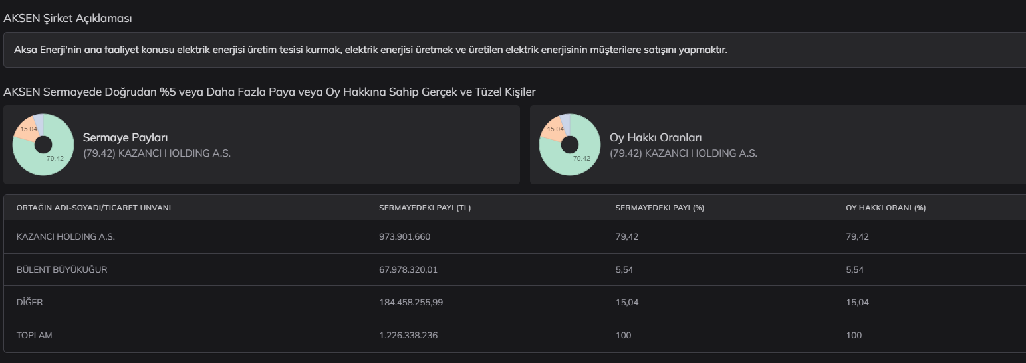Select the KAZANCI HOLDING A.S. table row name

65,237
